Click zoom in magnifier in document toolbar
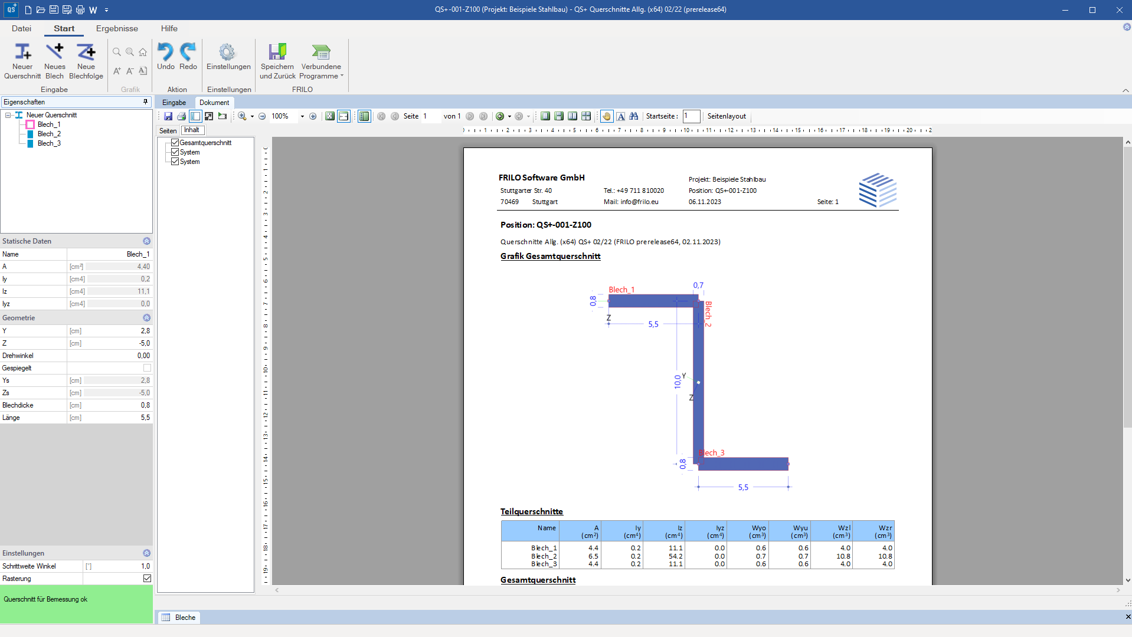1132x637 pixels. point(242,116)
